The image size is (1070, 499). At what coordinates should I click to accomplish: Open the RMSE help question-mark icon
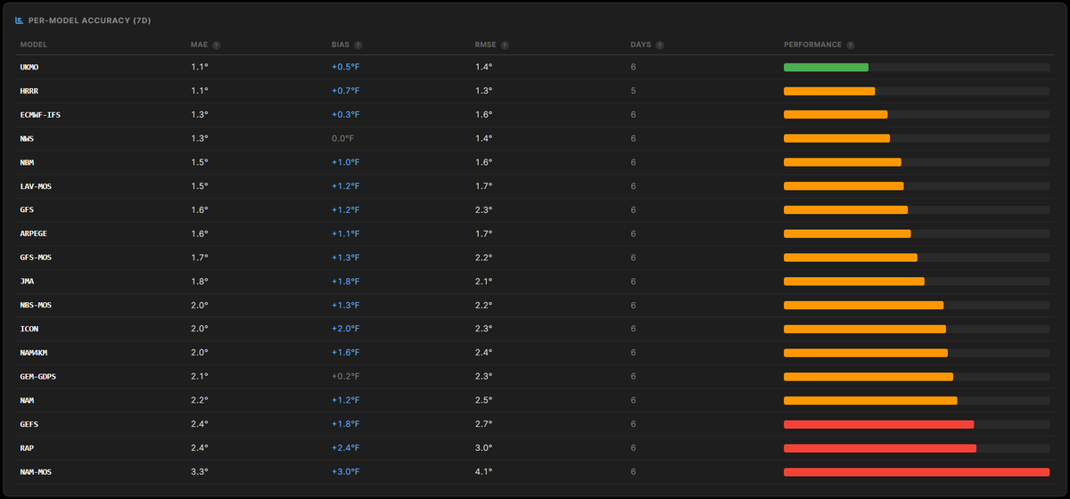[x=505, y=45]
